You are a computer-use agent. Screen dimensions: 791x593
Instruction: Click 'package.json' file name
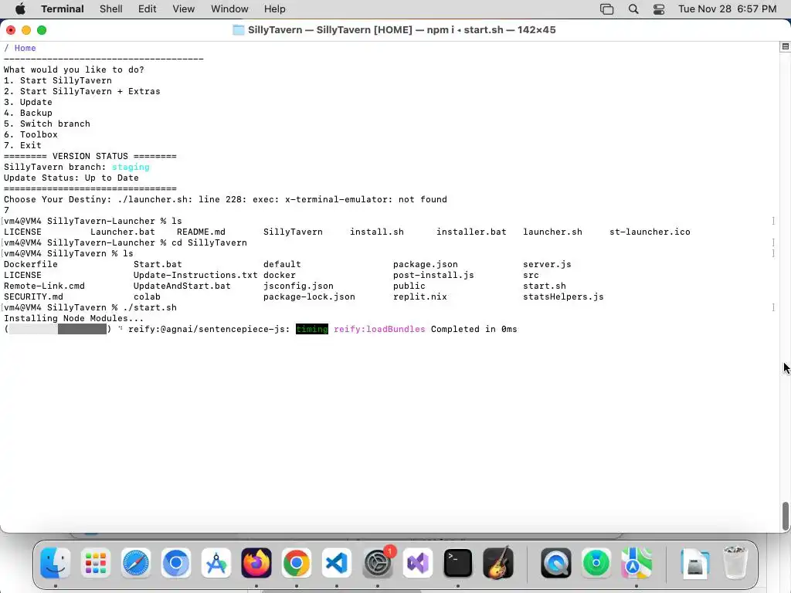426,264
